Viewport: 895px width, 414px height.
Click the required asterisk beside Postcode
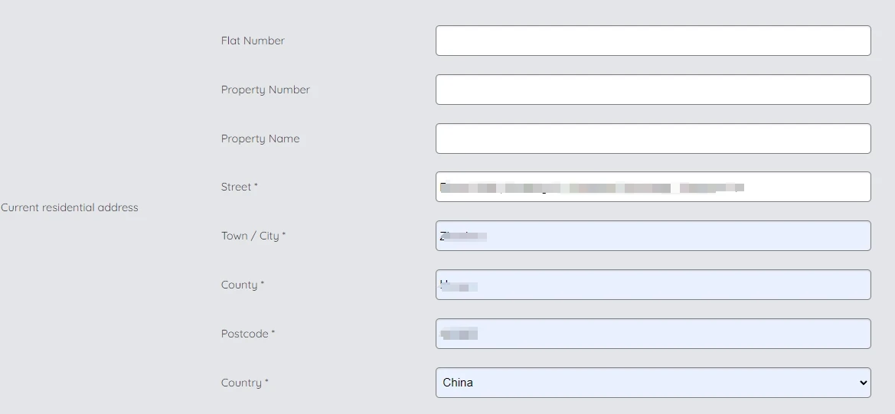(x=273, y=332)
